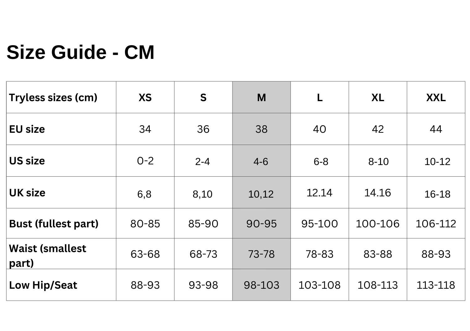This screenshot has height=331, width=470.
Task: Click UK size 12.14 cell
Action: [x=319, y=193]
